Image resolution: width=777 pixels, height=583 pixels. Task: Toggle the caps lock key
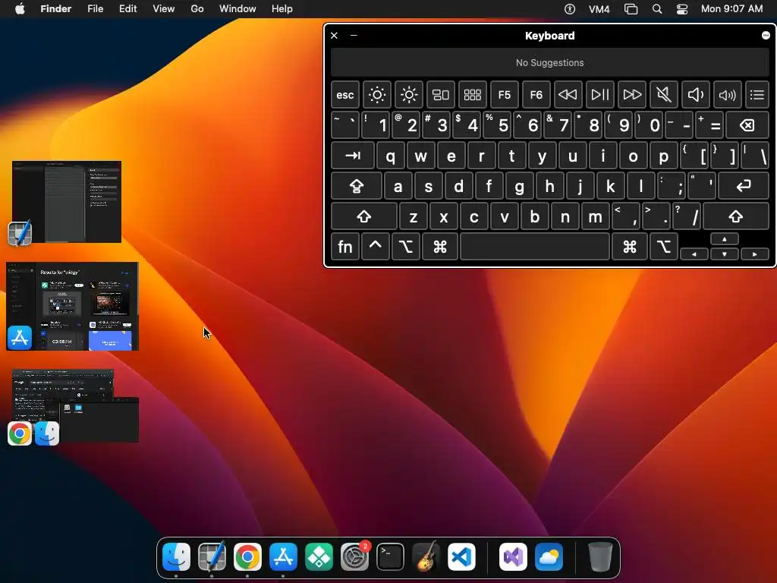point(357,186)
